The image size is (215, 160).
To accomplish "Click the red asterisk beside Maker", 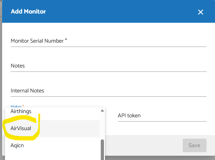I will (23, 106).
